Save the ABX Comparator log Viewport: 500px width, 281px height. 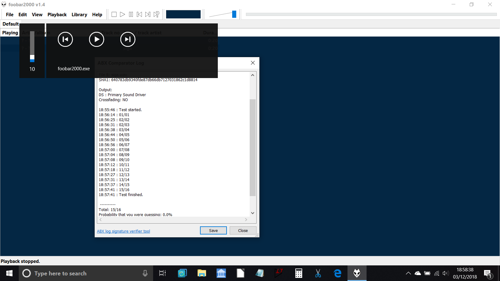(x=213, y=230)
